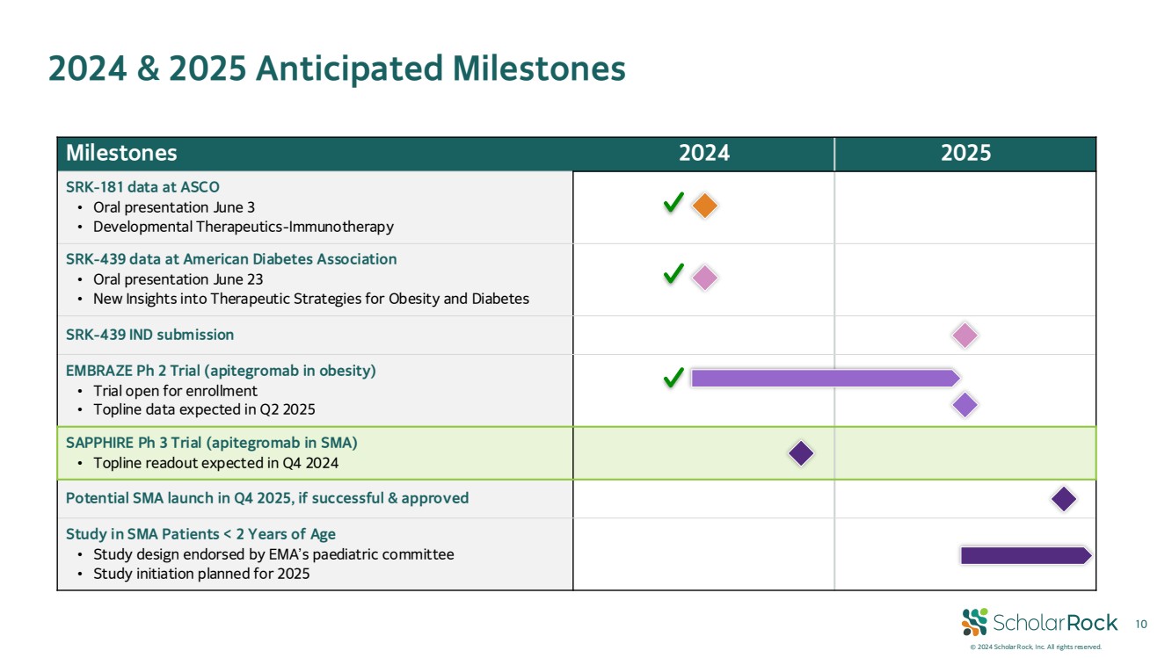1172x658 pixels.
Task: Select the diamond marker for Potential SMA launch
Action: point(1064,499)
